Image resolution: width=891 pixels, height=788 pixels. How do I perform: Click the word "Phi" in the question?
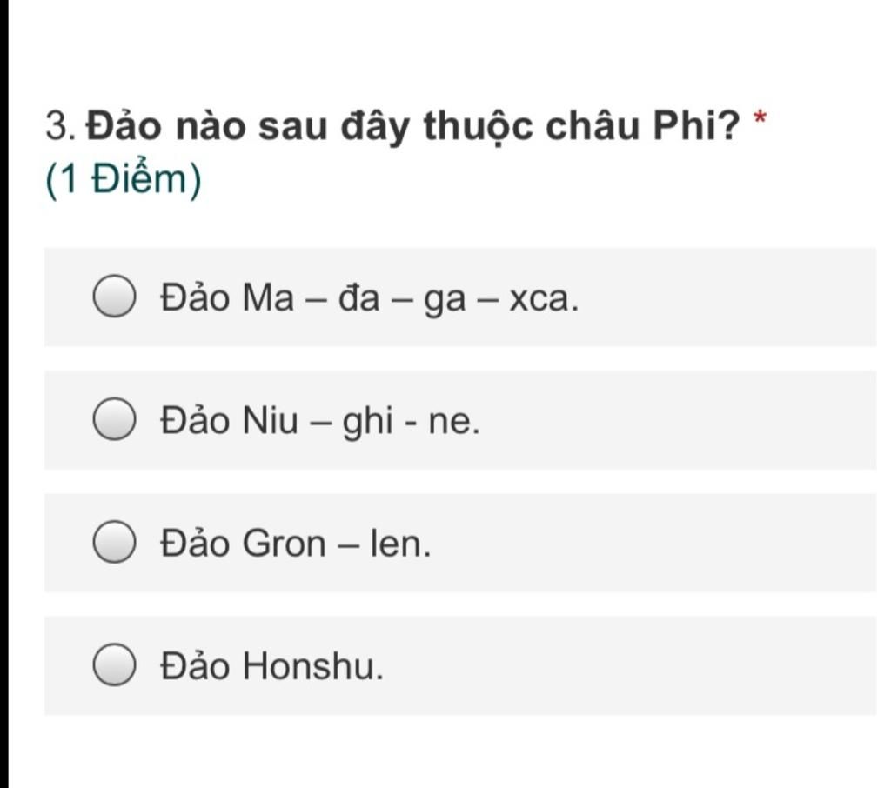point(687,126)
